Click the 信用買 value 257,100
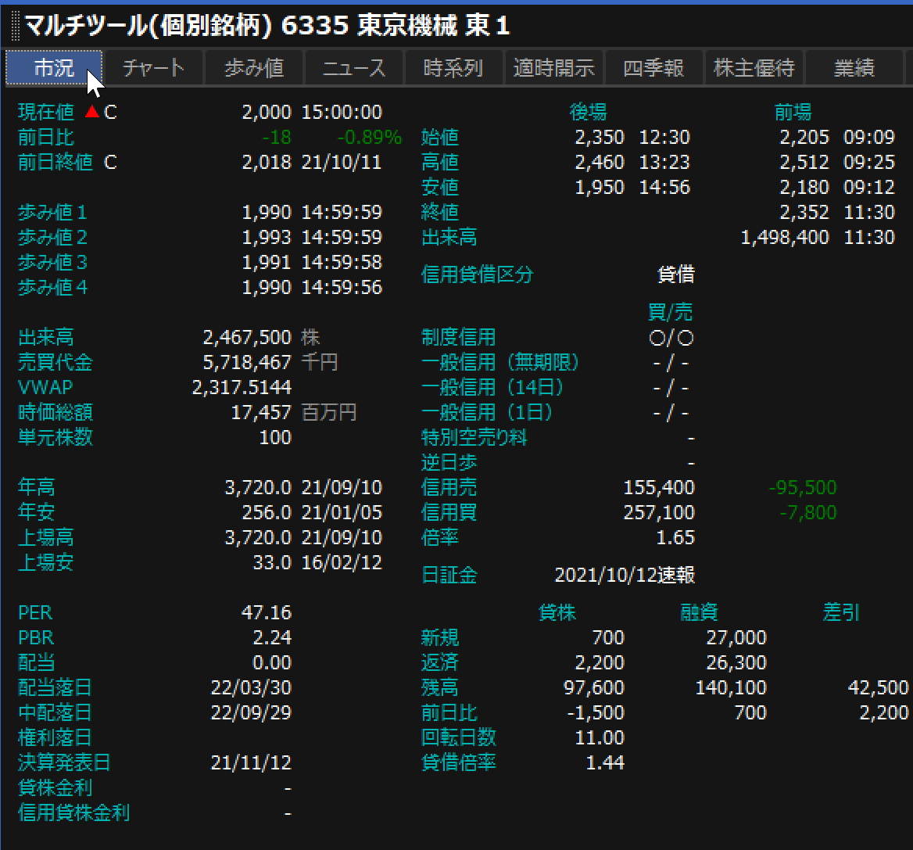This screenshot has height=850, width=913. click(x=658, y=512)
